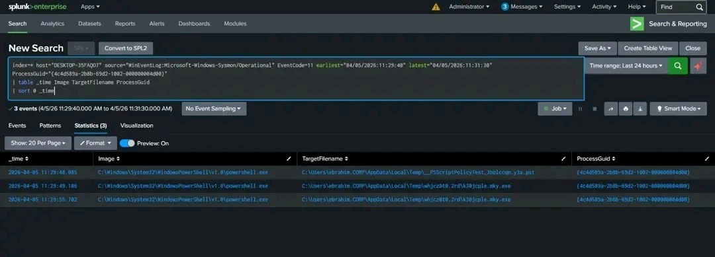Open the Alerts tab
Screen dimensions: 715x257
point(157,24)
